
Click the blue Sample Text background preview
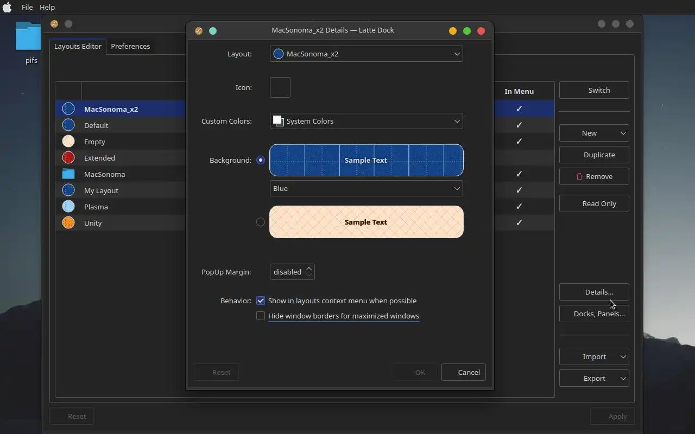point(367,160)
